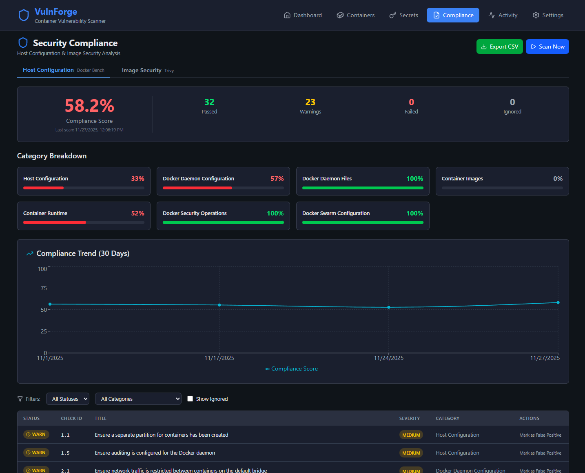Screen dimensions: 585x473
Task: Click the Activity pulse icon
Action: (x=492, y=15)
